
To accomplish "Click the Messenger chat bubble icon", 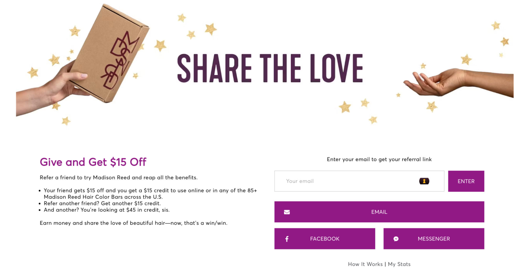I will coord(396,239).
